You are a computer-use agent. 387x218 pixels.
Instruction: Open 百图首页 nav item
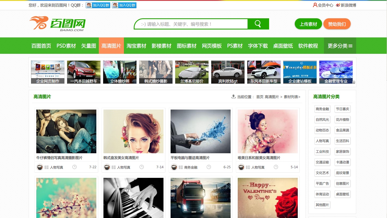(x=41, y=46)
